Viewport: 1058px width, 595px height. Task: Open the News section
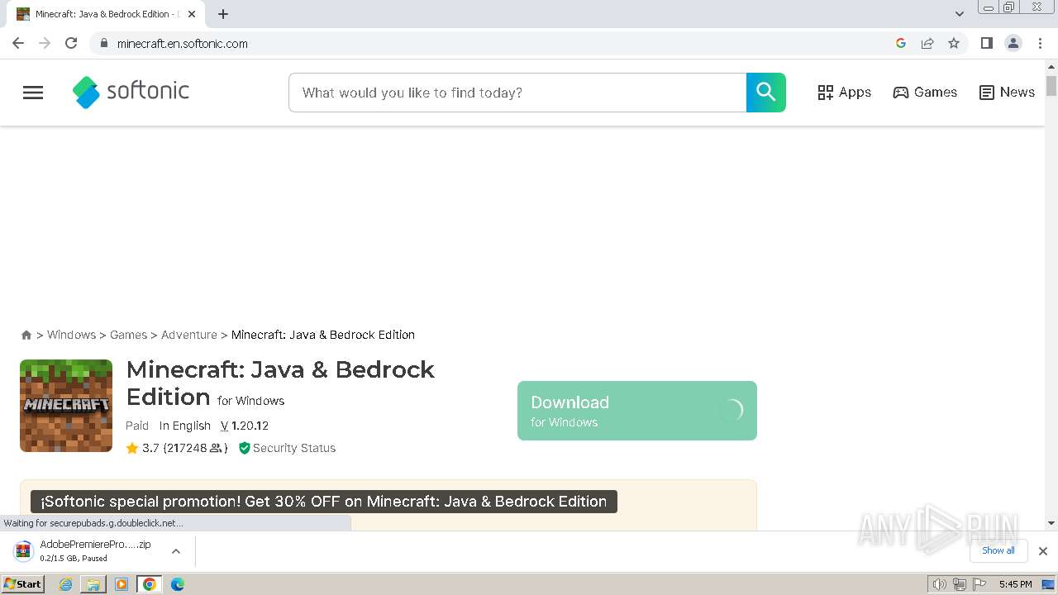[x=1007, y=93]
